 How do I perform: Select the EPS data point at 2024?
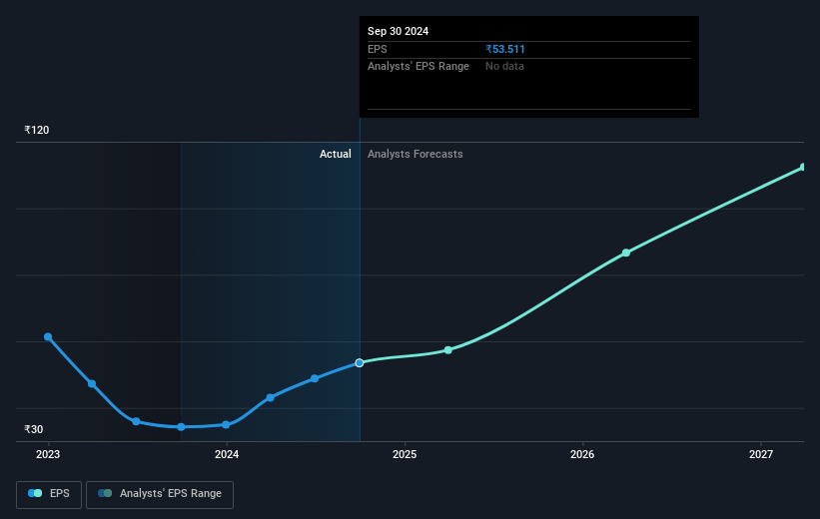(226, 425)
